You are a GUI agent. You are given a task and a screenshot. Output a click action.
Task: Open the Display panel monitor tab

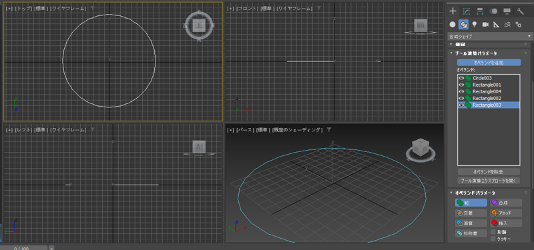[x=507, y=11]
